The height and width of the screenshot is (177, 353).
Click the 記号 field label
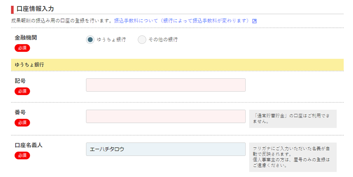[x=20, y=81]
